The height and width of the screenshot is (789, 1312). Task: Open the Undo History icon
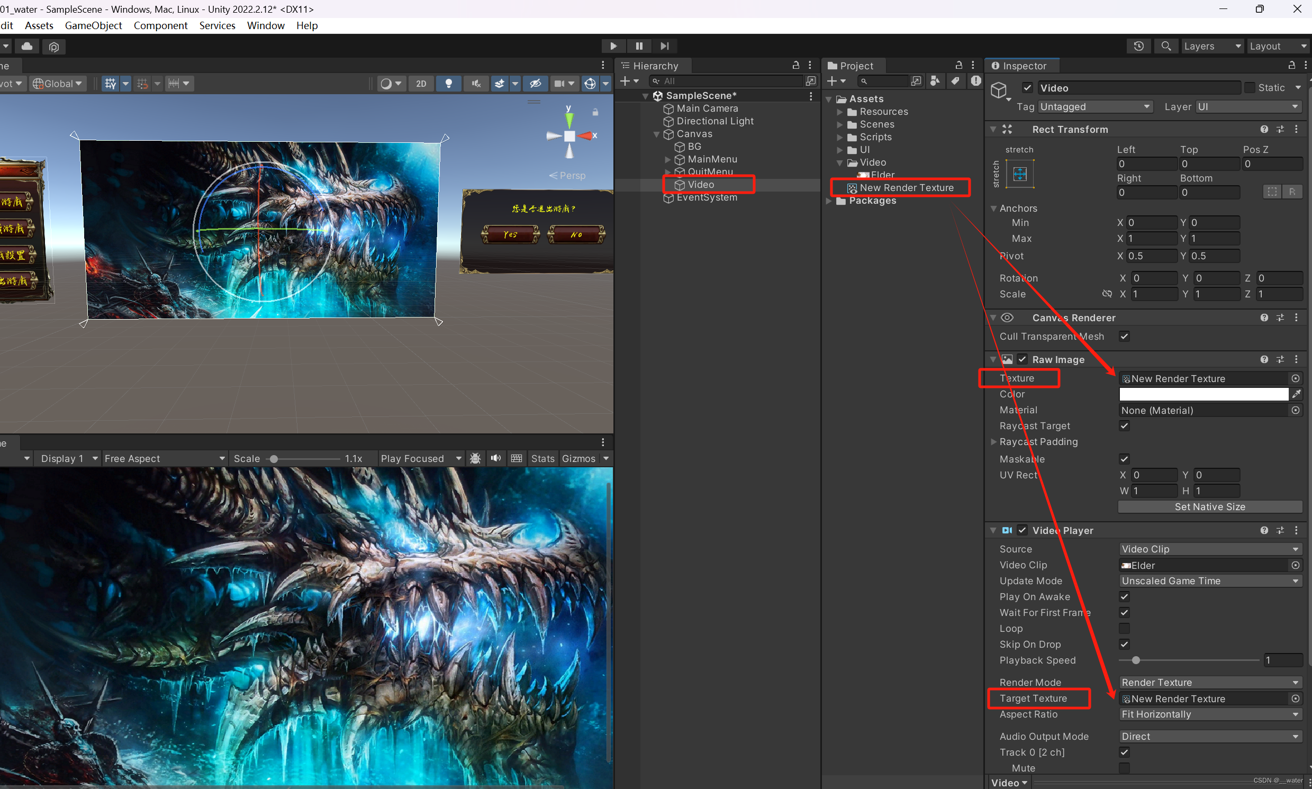point(1139,46)
